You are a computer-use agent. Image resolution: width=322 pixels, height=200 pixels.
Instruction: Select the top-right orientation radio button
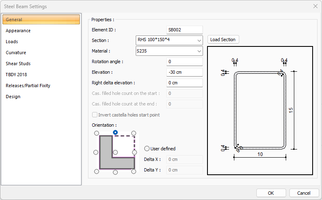[x=135, y=133]
